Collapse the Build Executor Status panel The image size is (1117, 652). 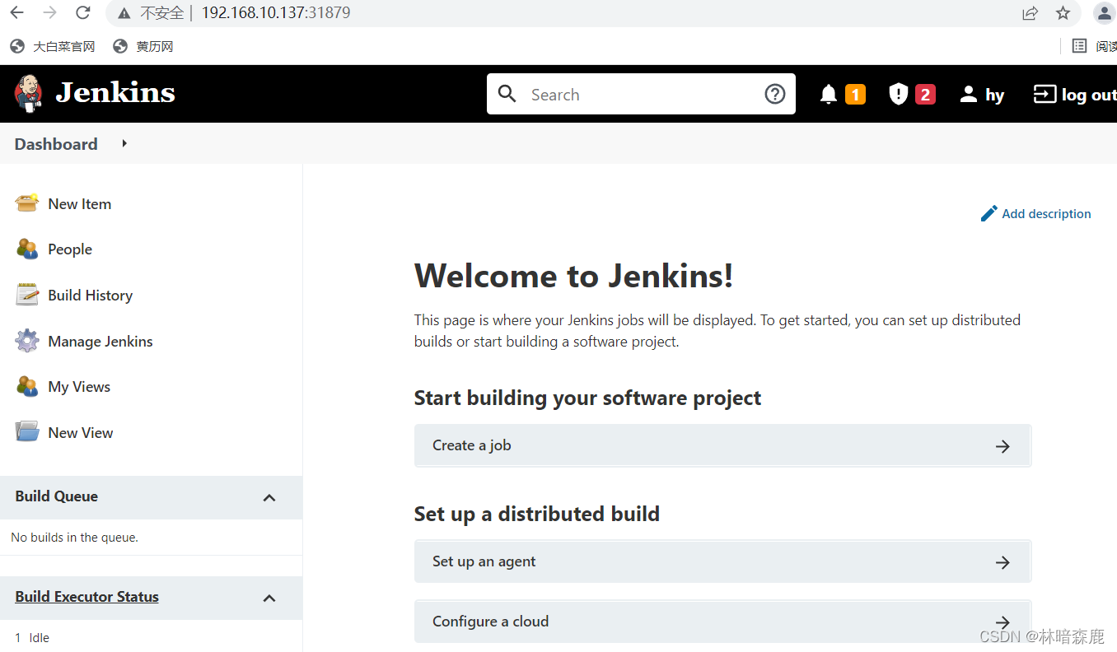point(269,598)
